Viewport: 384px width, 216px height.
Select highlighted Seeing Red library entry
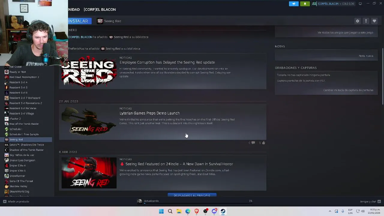coord(26,139)
